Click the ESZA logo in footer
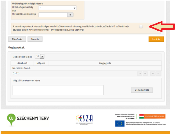This screenshot has height=134, width=178. tap(84, 120)
